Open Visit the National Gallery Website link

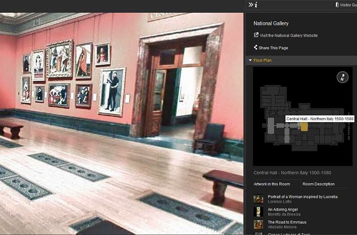pyautogui.click(x=288, y=35)
